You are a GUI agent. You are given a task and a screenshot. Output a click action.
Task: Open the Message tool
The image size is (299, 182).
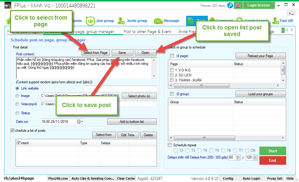pos(166,21)
